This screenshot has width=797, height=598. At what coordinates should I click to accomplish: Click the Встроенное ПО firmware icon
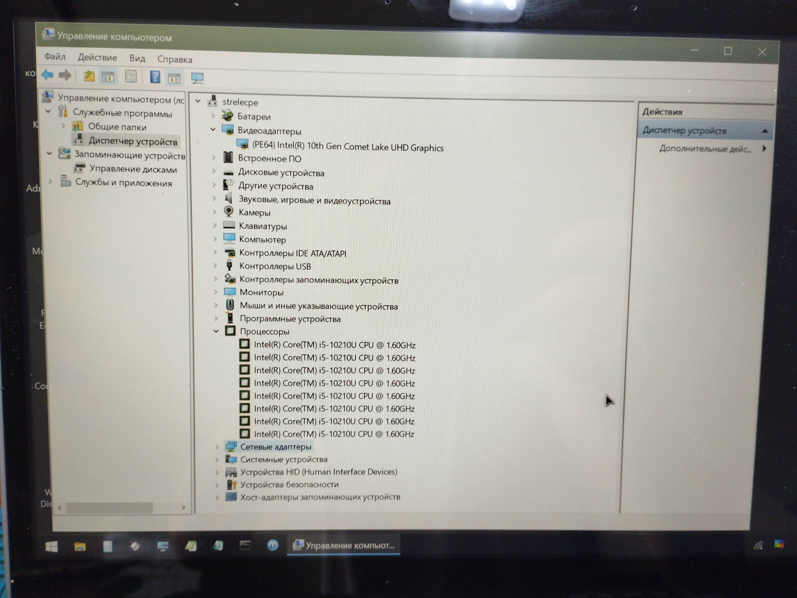click(x=228, y=157)
